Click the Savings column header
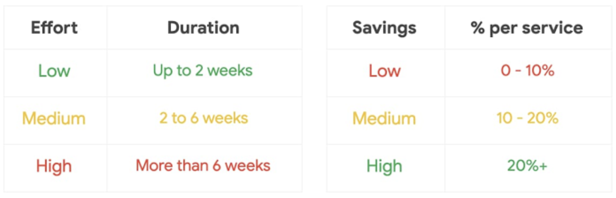The height and width of the screenshot is (198, 616). coord(384,28)
